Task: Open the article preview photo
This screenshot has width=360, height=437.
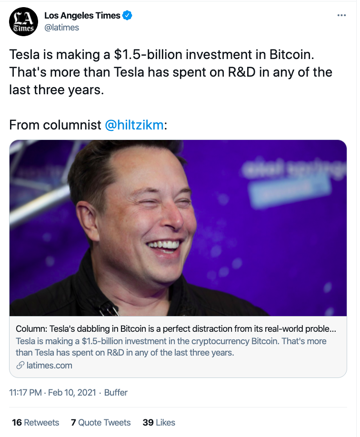Action: (178, 228)
